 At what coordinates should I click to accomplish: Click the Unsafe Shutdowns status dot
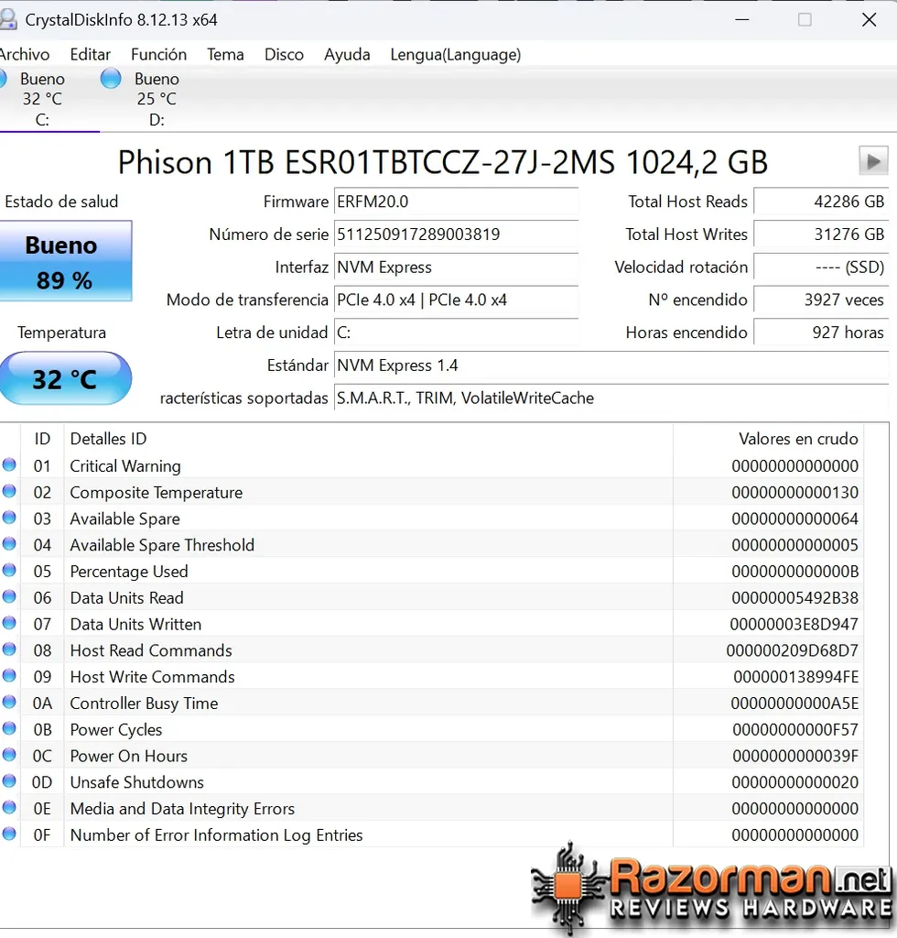pos(9,780)
